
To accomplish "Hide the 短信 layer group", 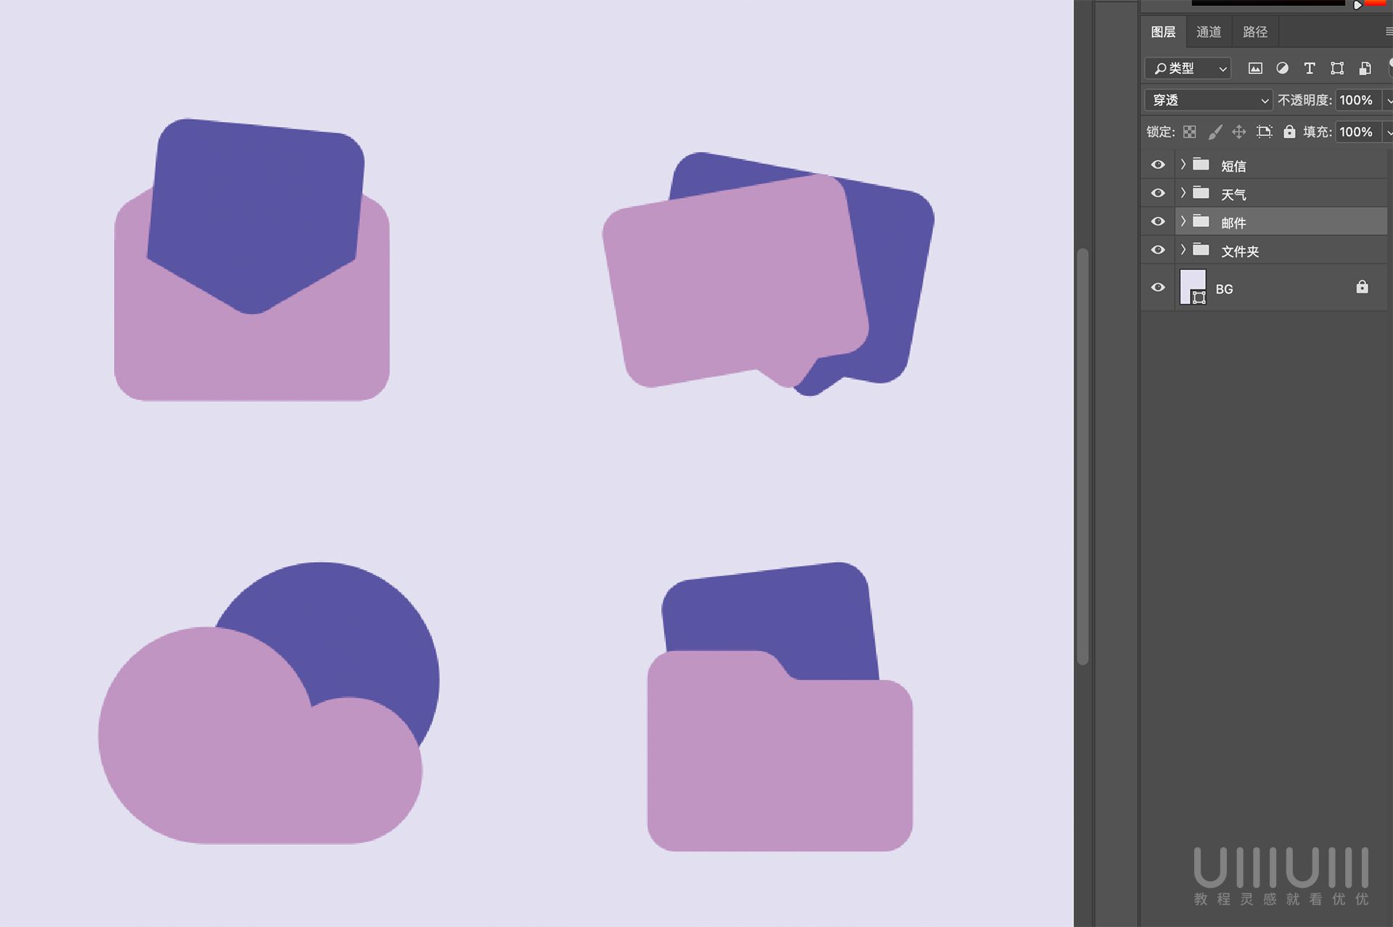I will 1158,165.
